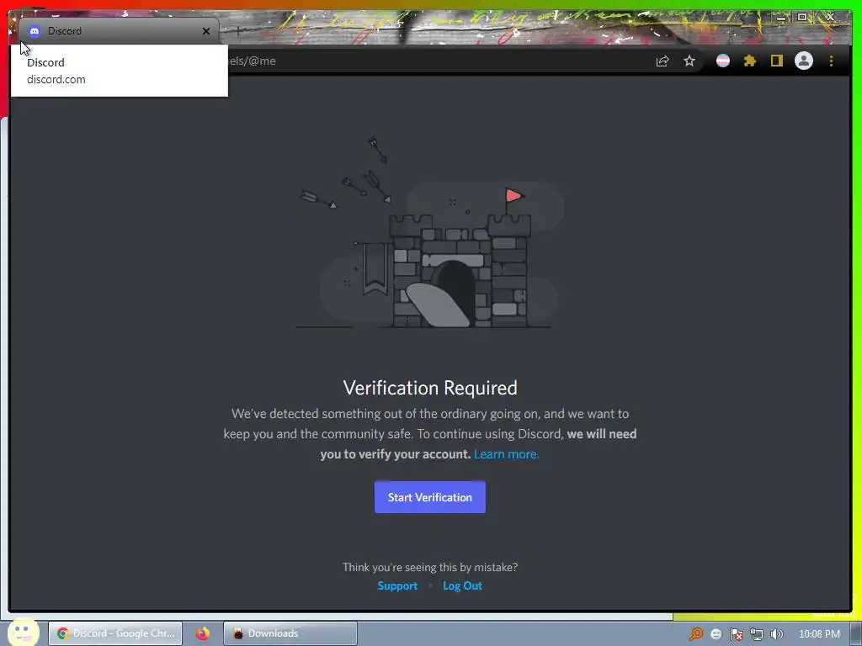
Task: Open the Chrome extensions puzzle icon
Action: (x=750, y=61)
